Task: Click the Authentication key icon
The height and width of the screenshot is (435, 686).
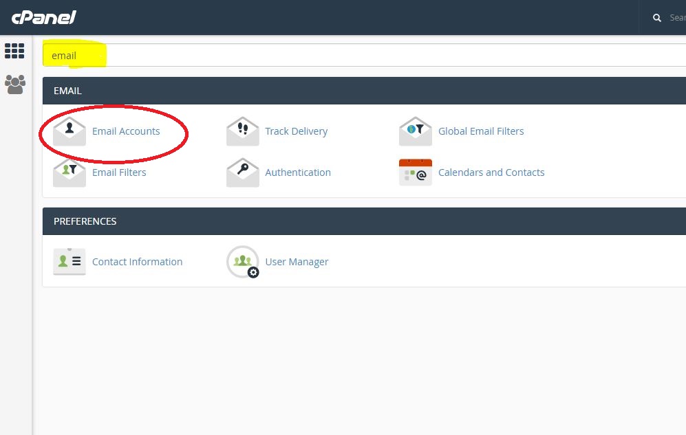Action: 243,172
